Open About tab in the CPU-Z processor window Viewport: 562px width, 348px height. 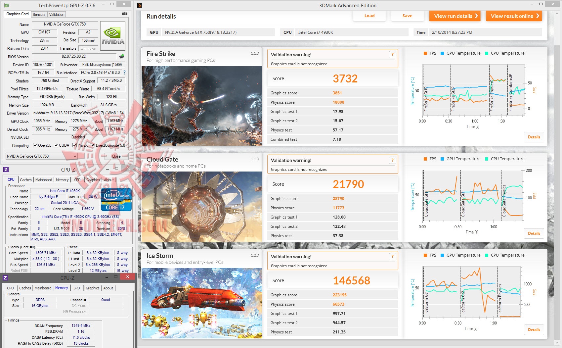point(109,180)
